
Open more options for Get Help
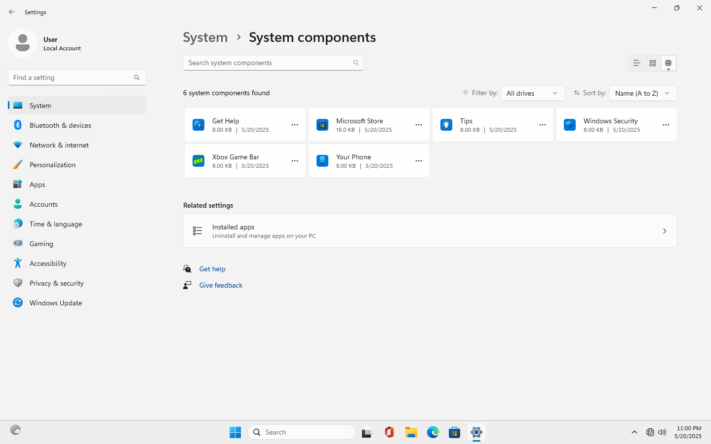(295, 125)
